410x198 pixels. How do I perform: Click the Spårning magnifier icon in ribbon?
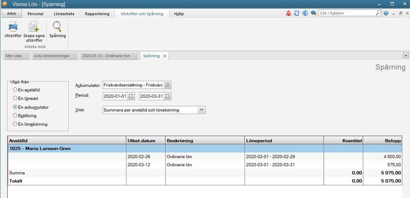(x=57, y=27)
